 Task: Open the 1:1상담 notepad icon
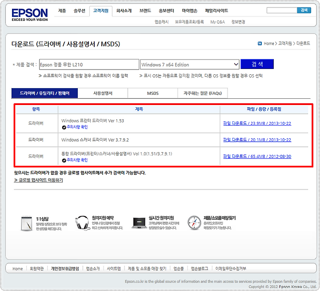coord(27,223)
